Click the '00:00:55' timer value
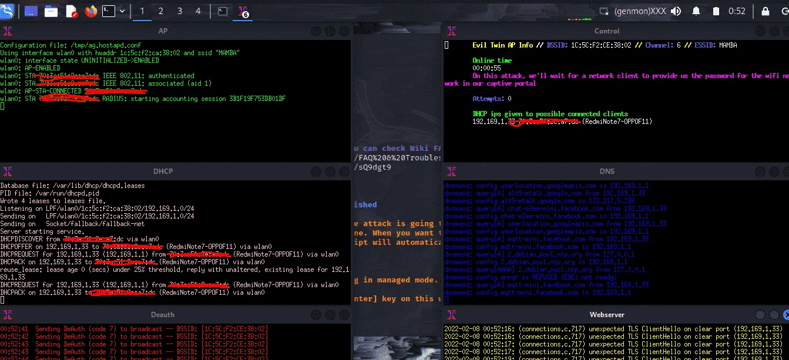The width and height of the screenshot is (789, 360). pyautogui.click(x=486, y=68)
